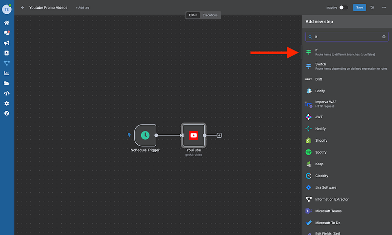Click the search nodes input field

(x=346, y=37)
